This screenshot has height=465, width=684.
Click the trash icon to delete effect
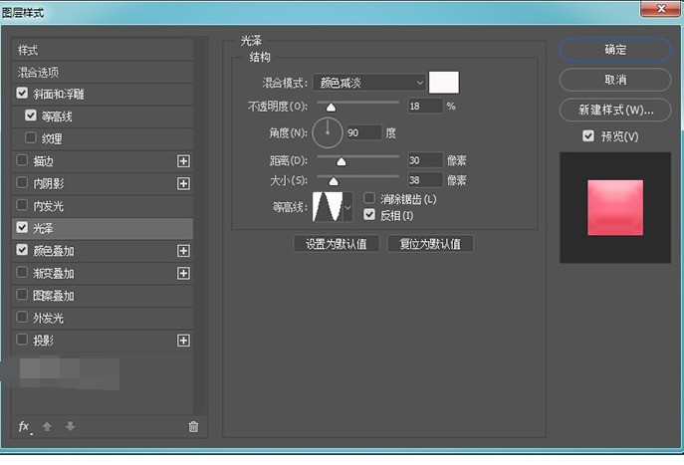coord(193,426)
